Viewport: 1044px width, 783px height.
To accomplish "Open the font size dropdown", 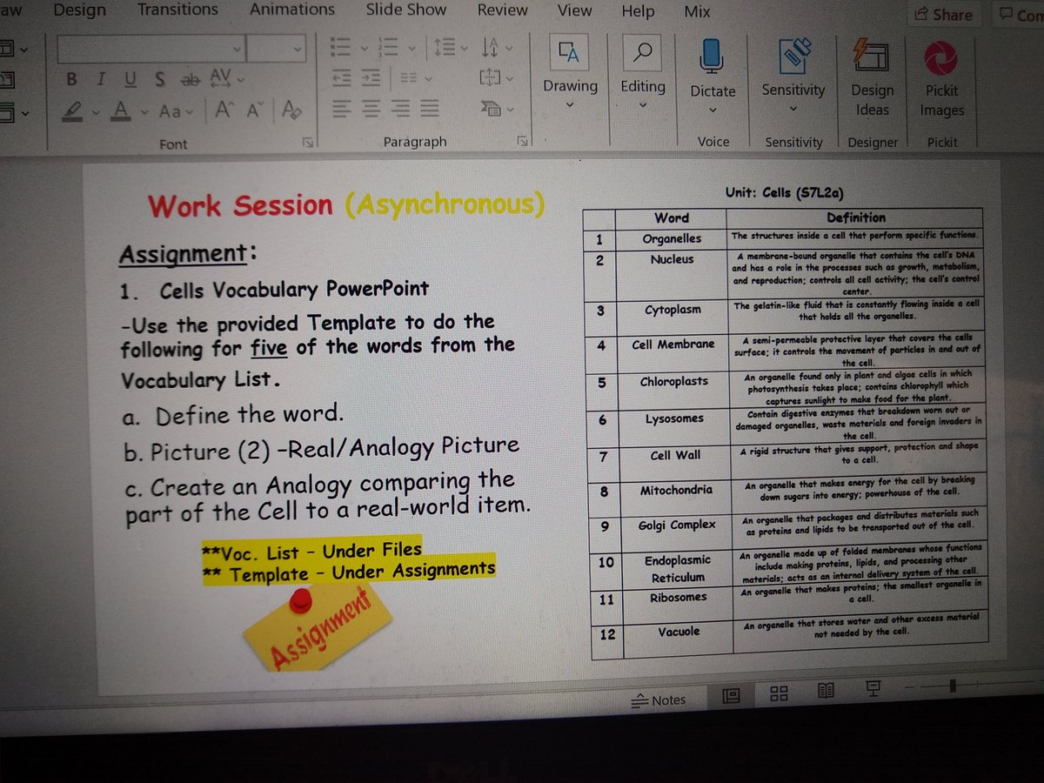I will tap(296, 50).
